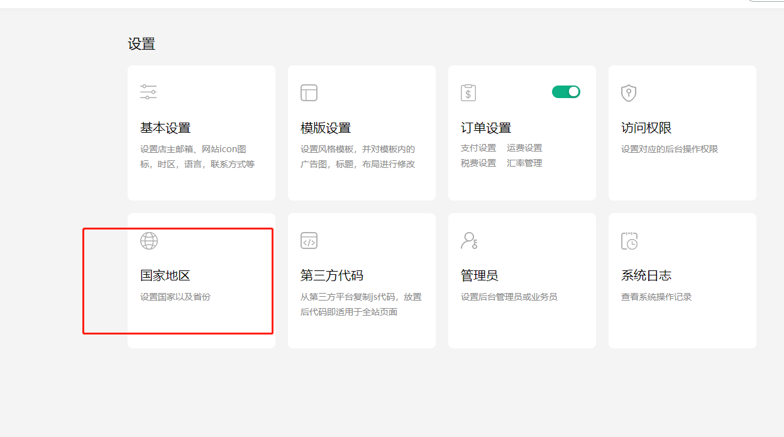
Task: Click the Template Settings layout icon
Action: [309, 92]
